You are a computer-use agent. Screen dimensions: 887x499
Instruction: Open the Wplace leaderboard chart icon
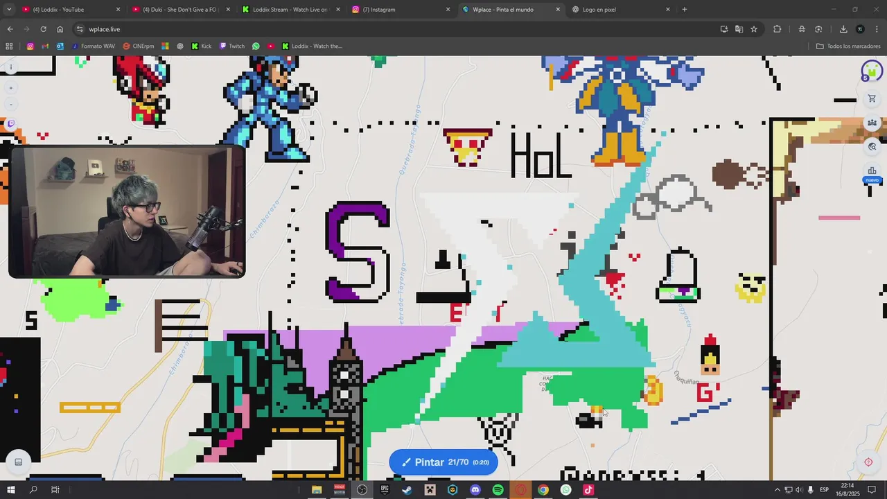tap(872, 170)
